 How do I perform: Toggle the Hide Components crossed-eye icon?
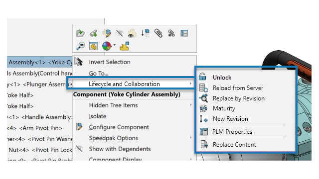pyautogui.click(x=120, y=33)
